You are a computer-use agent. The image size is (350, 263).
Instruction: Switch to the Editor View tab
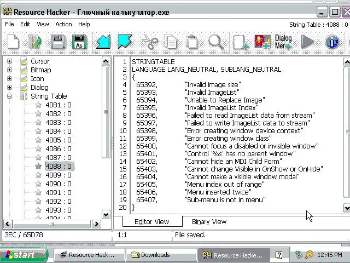tap(152, 221)
